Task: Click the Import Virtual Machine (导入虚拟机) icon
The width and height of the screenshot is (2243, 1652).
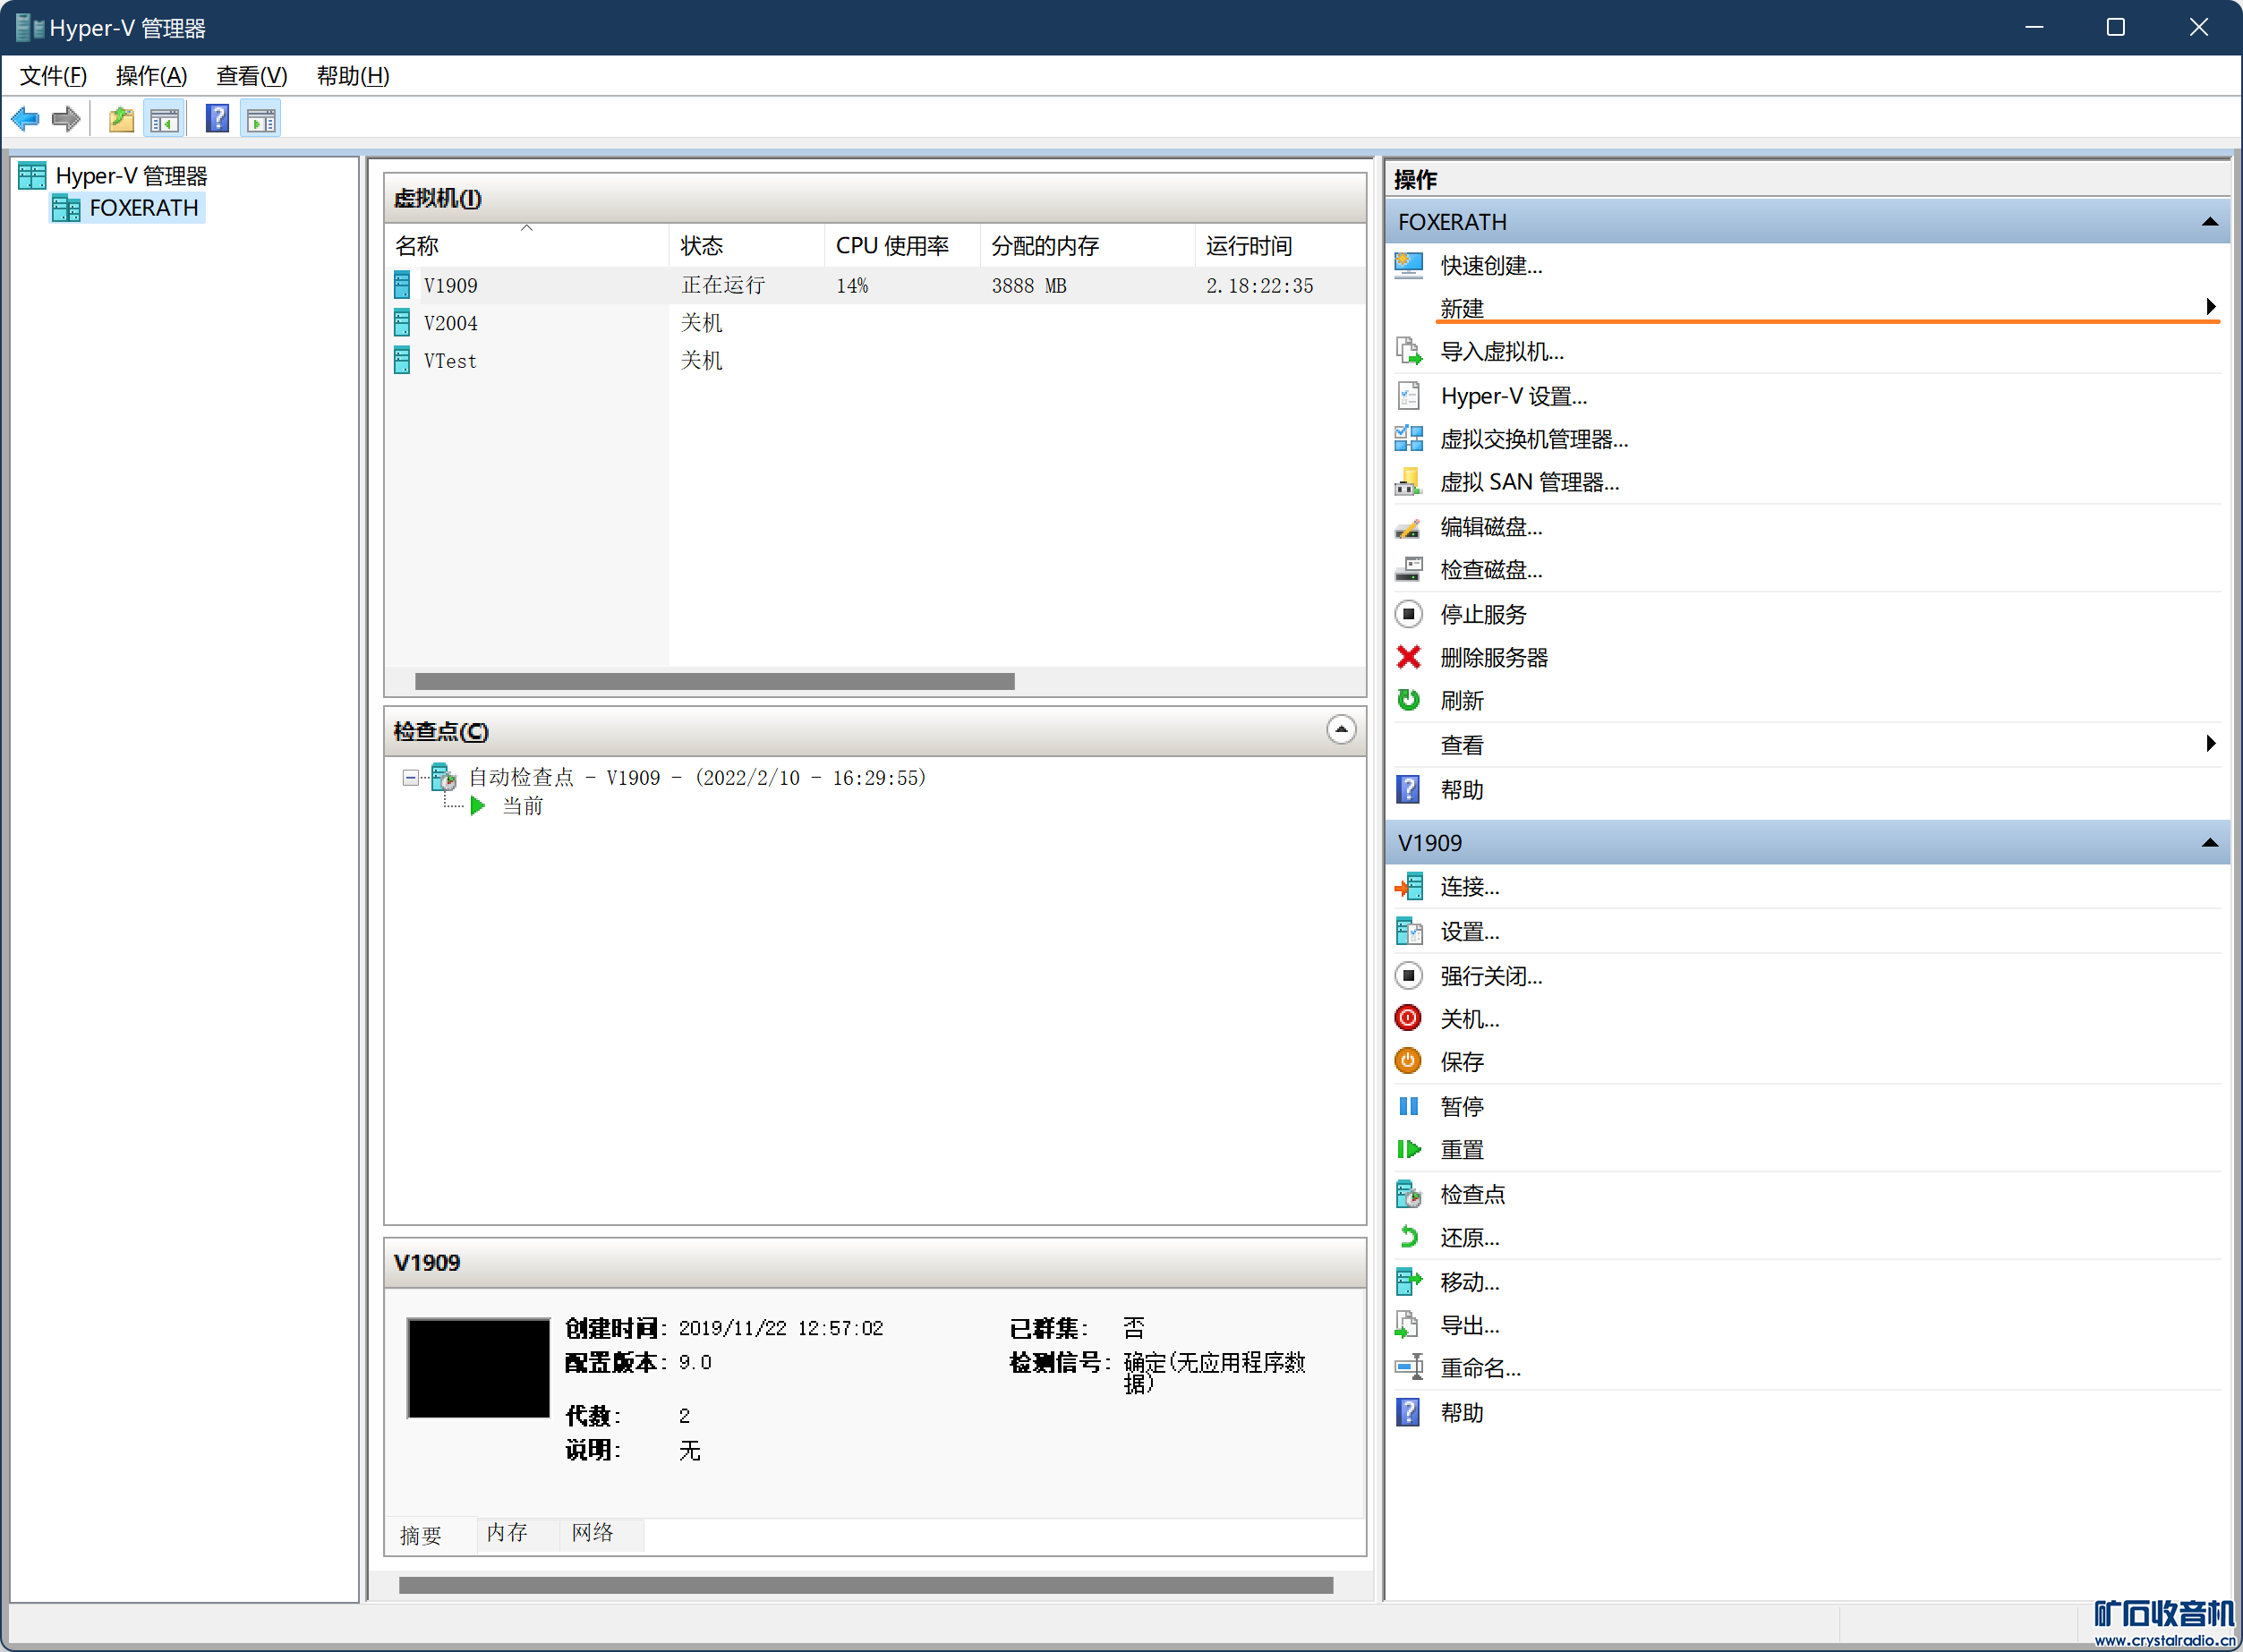Action: tap(1409, 351)
